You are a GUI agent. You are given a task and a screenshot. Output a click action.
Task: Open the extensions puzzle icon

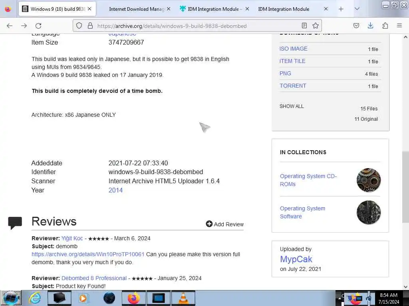click(385, 25)
